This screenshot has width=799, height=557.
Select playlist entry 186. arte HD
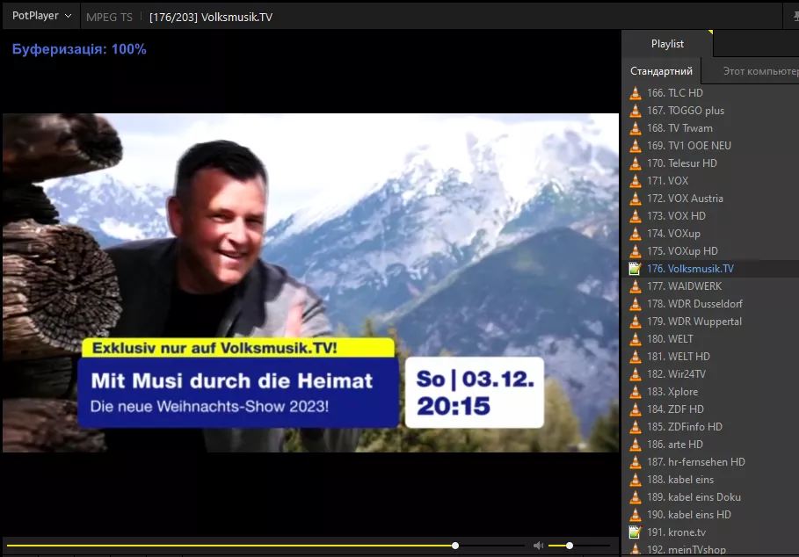710,444
